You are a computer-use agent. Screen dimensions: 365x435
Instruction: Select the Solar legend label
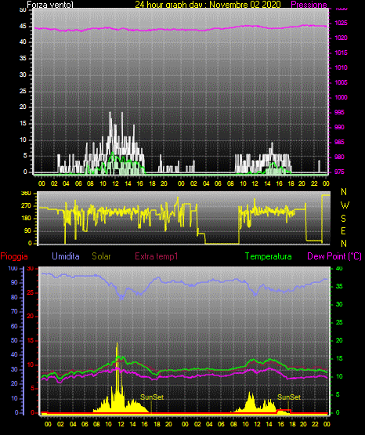click(x=101, y=256)
